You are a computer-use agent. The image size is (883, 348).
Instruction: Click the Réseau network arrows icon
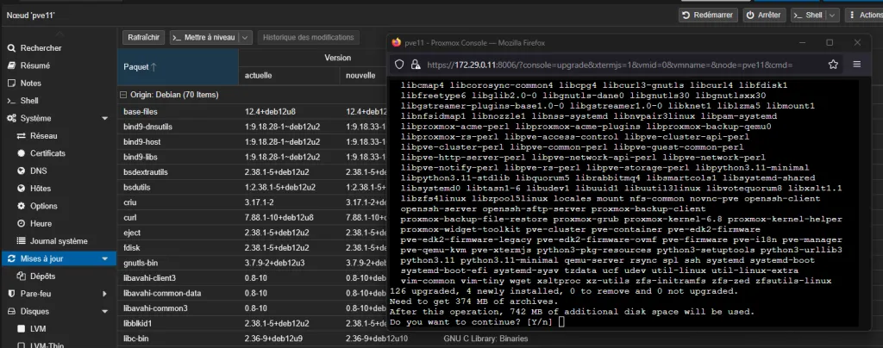21,136
